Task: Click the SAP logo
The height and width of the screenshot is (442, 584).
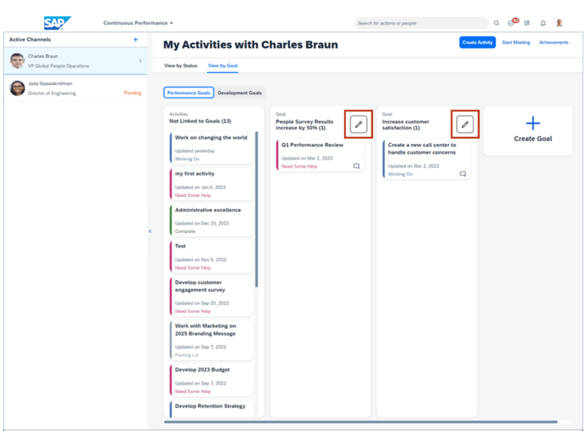Action: [58, 23]
